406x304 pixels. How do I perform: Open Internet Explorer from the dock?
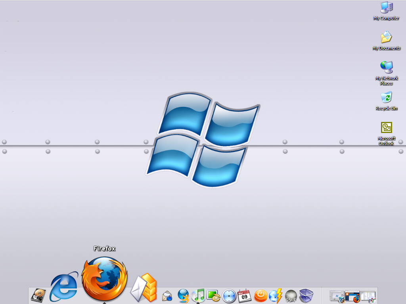[64, 286]
